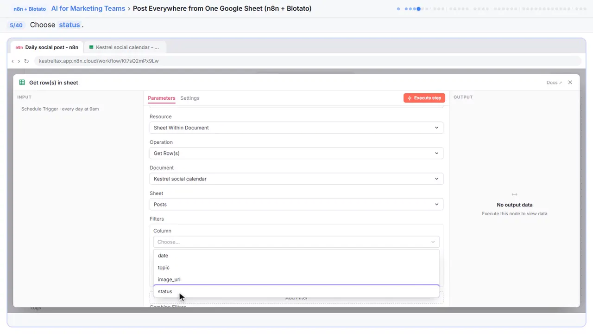Image resolution: width=593 pixels, height=334 pixels.
Task: Choose the status option
Action: [296, 291]
